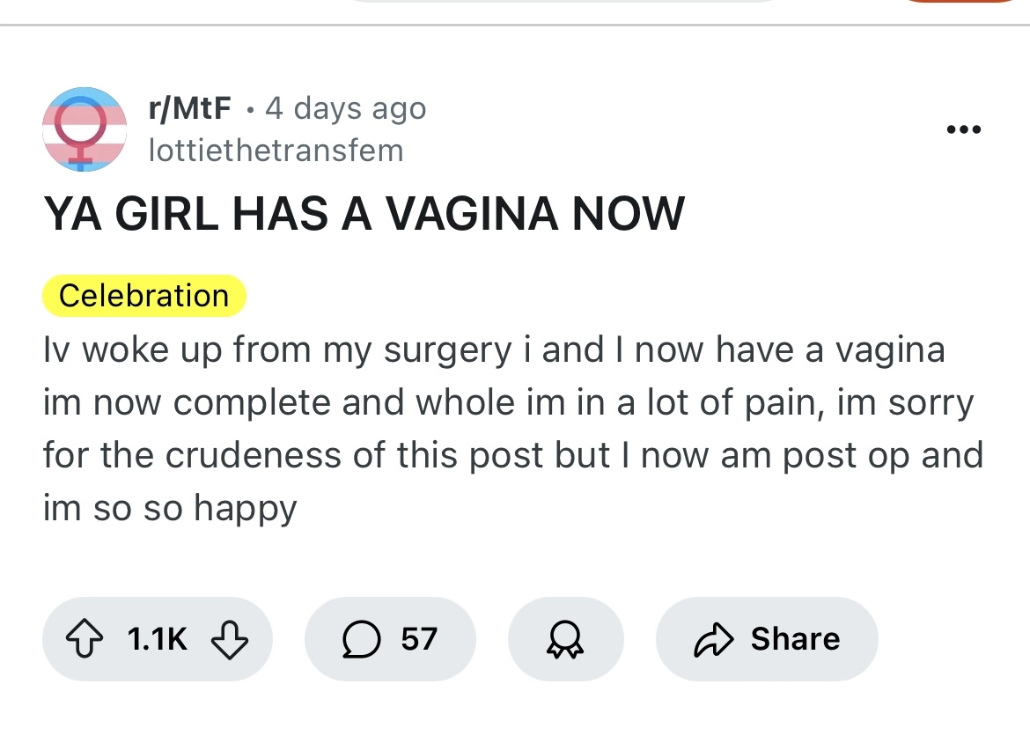The height and width of the screenshot is (743, 1030).
Task: Go to the r/MtF subreddit link
Action: coord(190,108)
